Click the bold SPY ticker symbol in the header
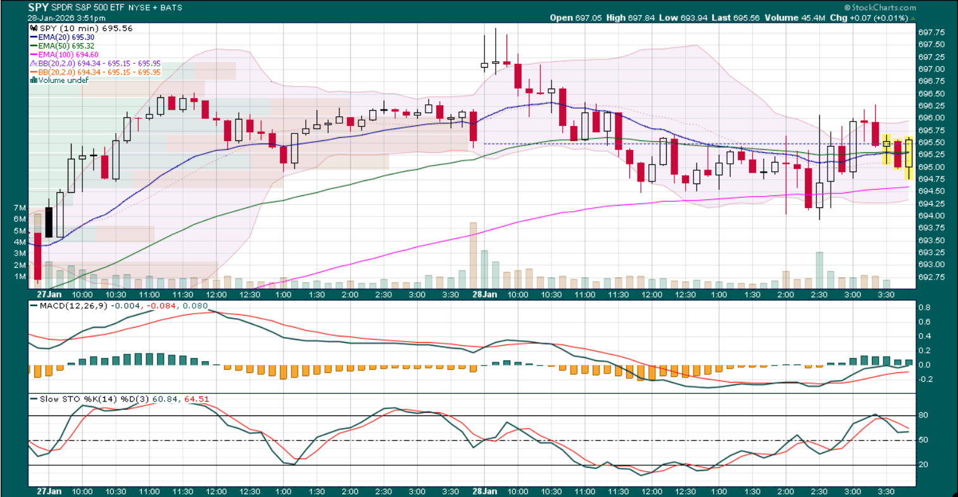Screen dimensions: 958x497 pos(38,8)
